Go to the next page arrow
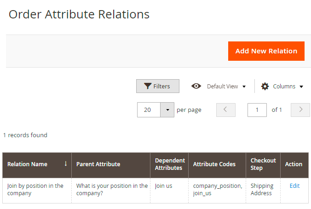 (301, 110)
